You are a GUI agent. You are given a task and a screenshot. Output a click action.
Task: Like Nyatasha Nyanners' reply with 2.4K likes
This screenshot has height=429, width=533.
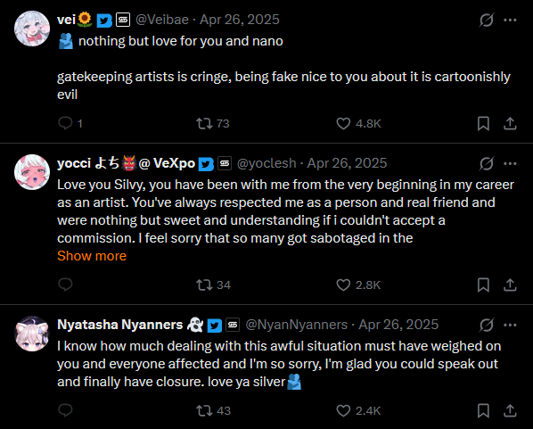coord(343,410)
